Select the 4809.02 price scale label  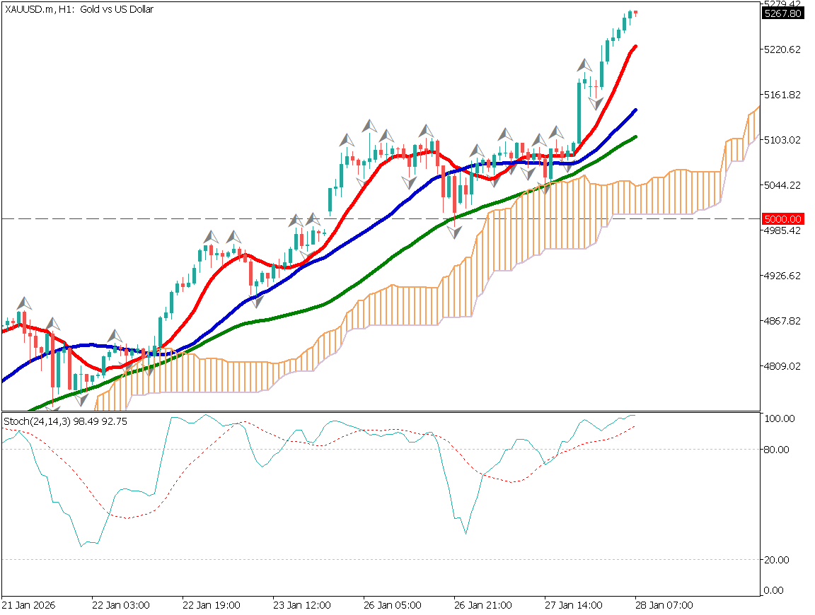pyautogui.click(x=782, y=366)
